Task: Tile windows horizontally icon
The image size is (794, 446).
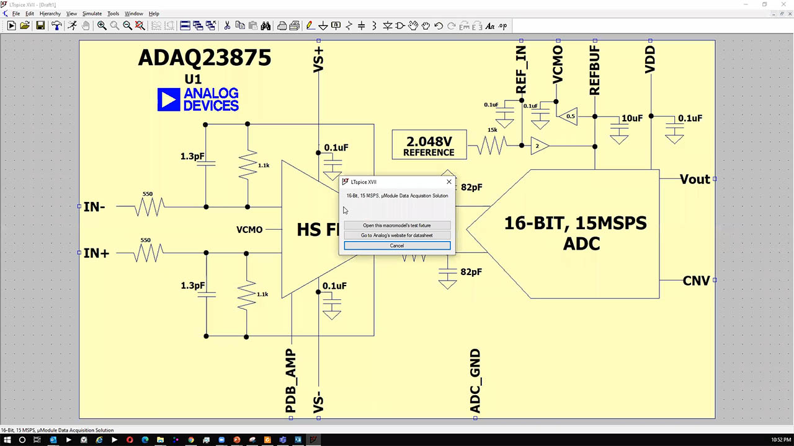Action: [185, 25]
